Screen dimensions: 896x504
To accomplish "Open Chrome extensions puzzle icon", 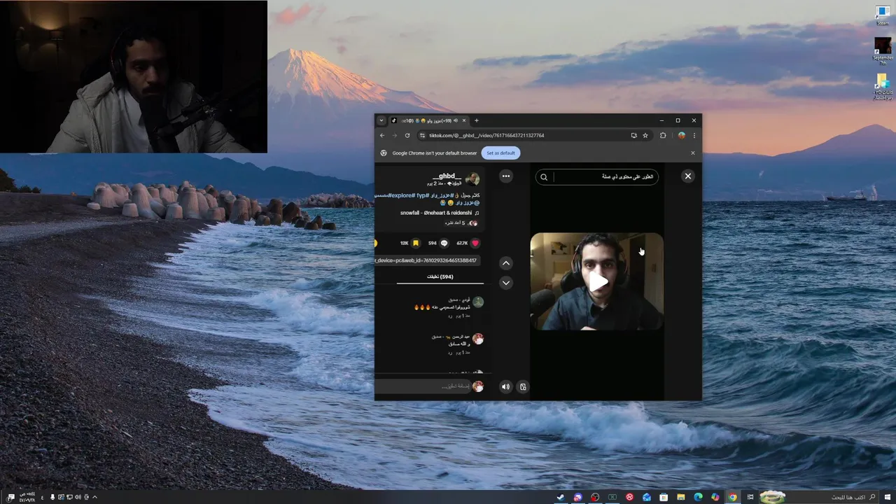I will (x=663, y=135).
